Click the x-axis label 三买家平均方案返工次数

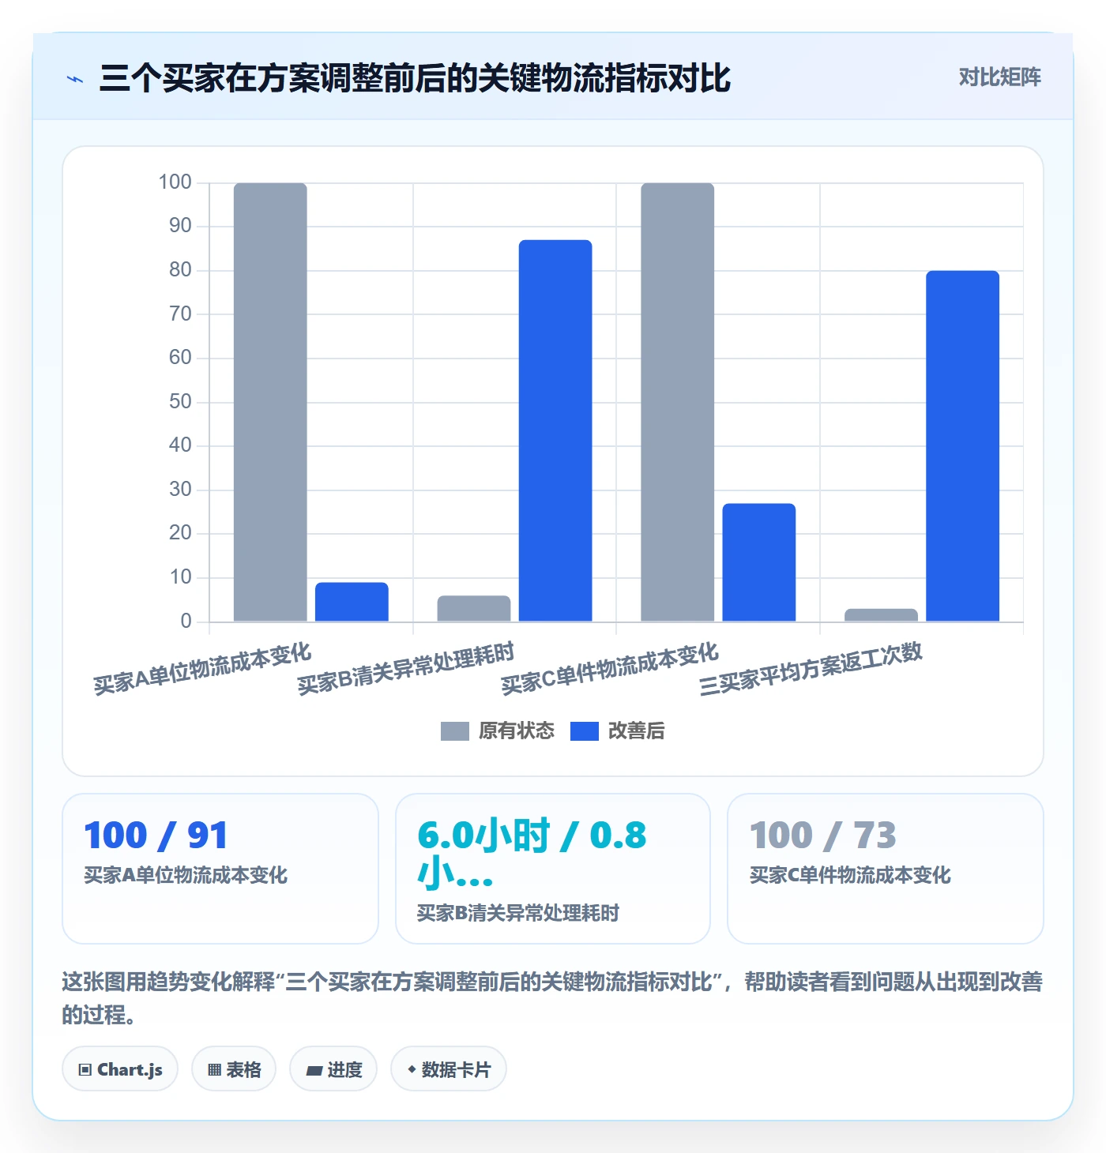[x=811, y=668]
